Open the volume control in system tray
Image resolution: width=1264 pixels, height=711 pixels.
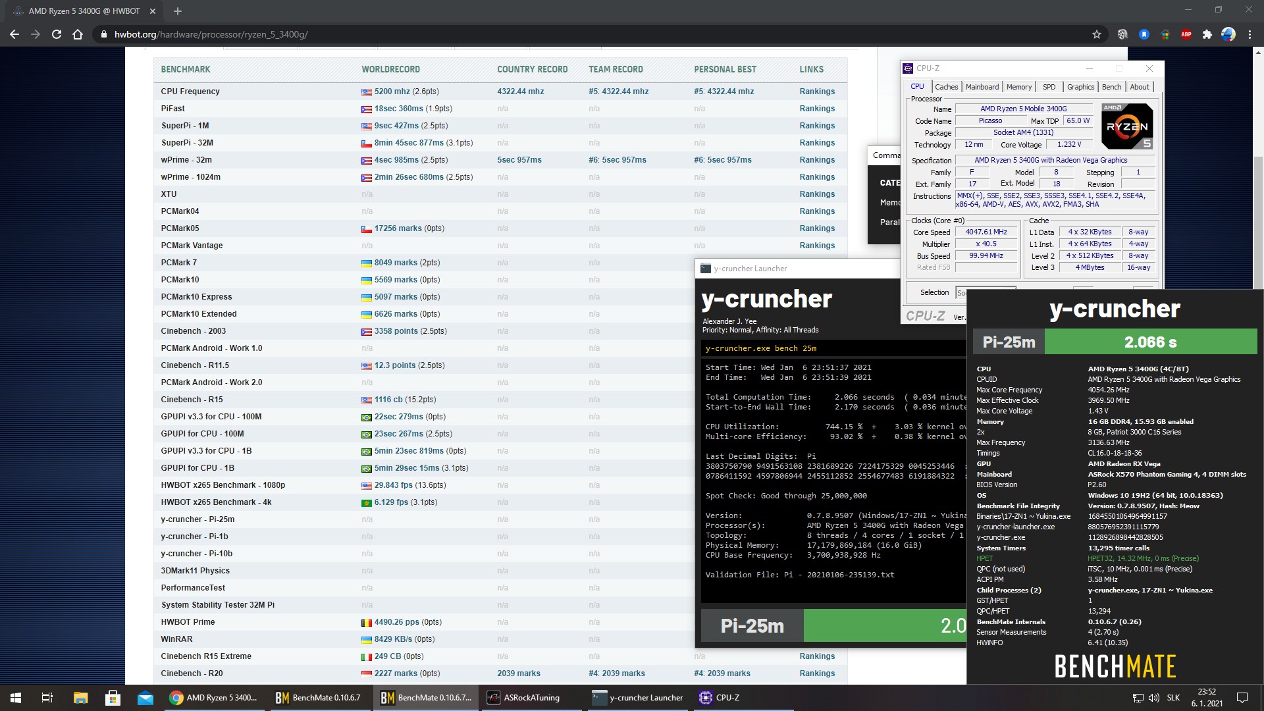tap(1154, 698)
